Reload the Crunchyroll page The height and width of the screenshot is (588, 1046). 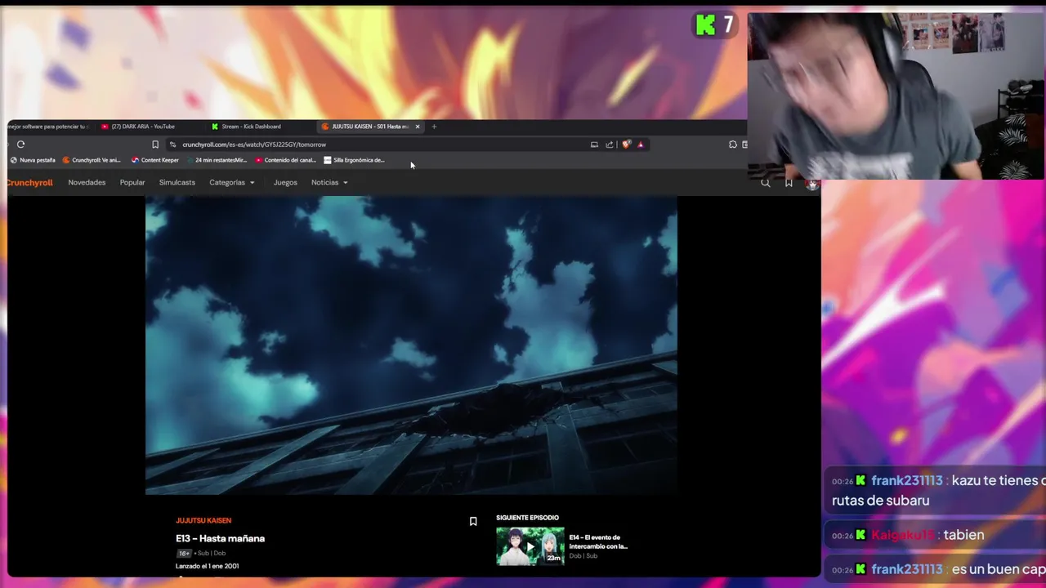click(20, 145)
